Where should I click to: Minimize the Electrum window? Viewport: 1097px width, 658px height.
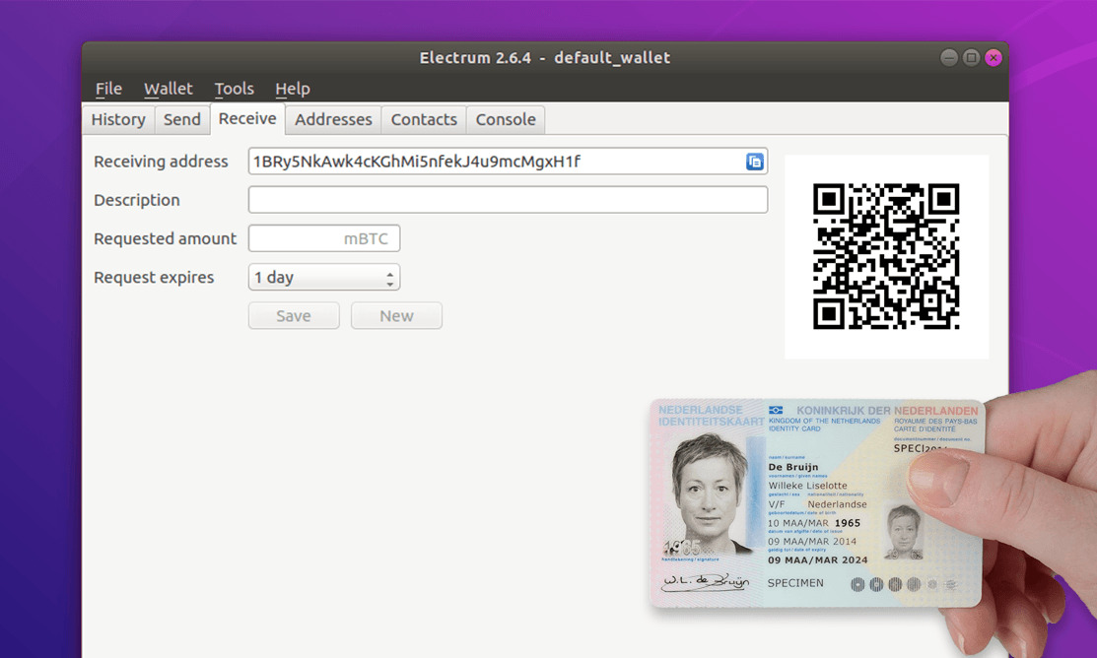[x=949, y=58]
